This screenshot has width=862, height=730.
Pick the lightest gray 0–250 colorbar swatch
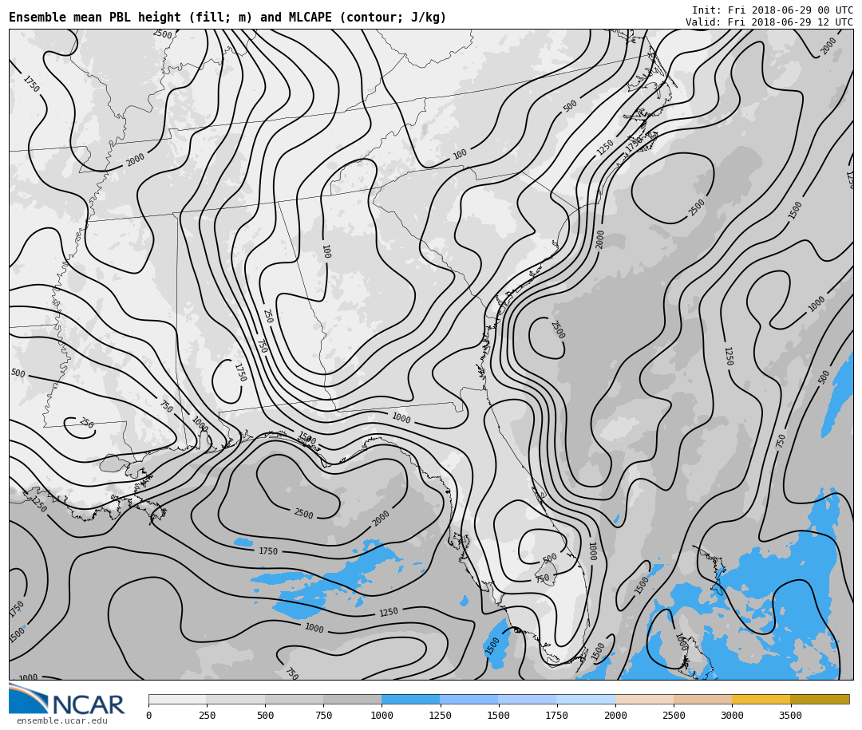[x=177, y=699]
